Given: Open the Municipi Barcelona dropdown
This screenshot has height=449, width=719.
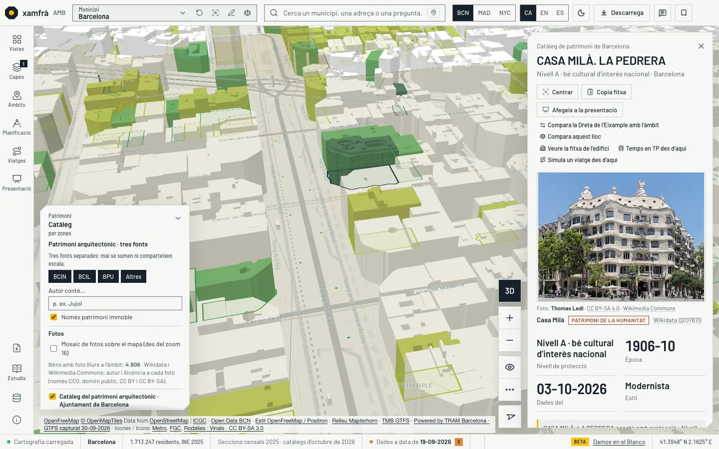Looking at the screenshot, I should 132,13.
